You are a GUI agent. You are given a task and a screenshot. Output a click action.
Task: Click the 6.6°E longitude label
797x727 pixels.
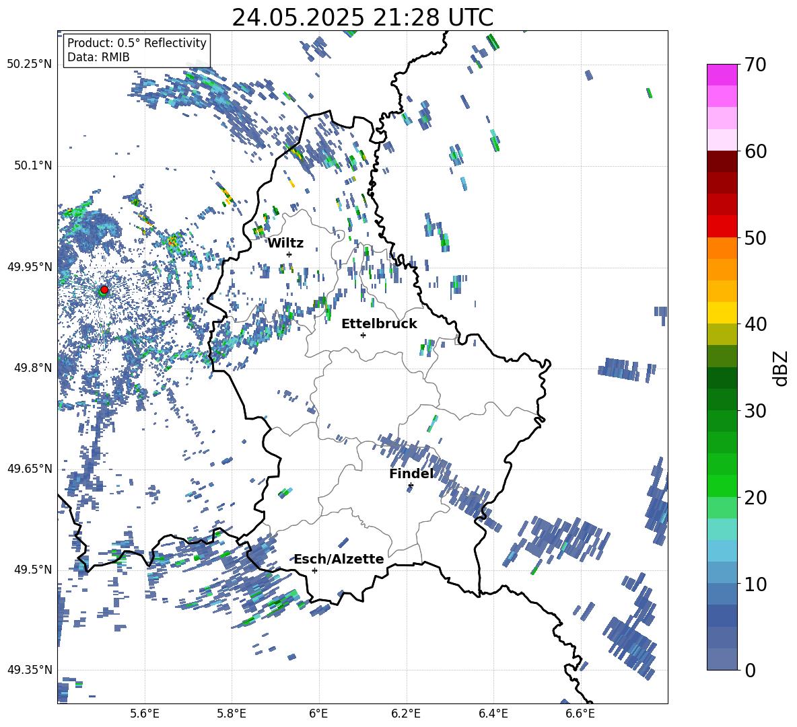(x=580, y=714)
